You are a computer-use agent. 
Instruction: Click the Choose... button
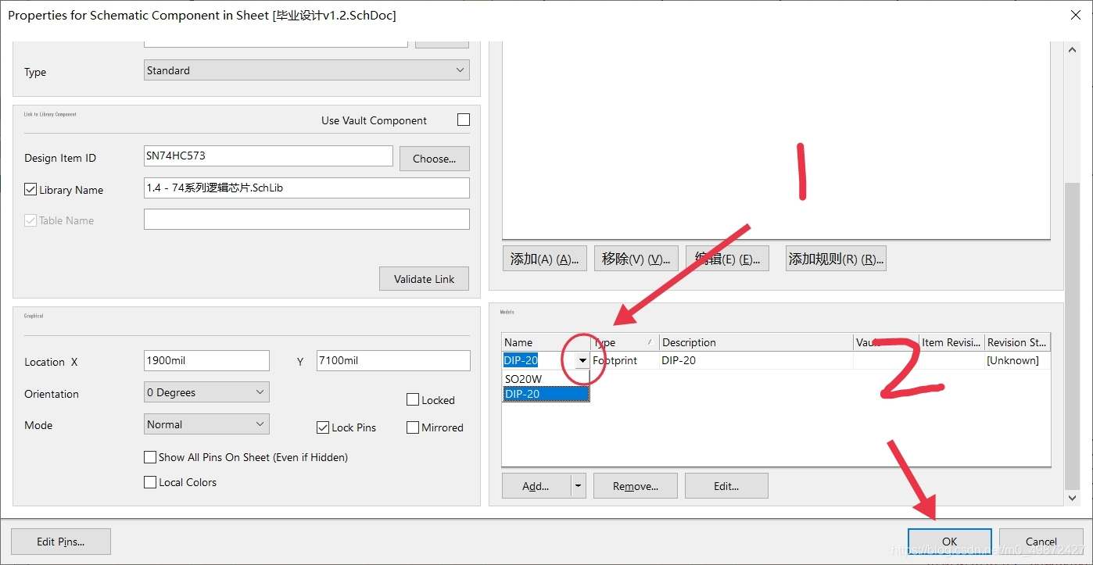(x=434, y=159)
